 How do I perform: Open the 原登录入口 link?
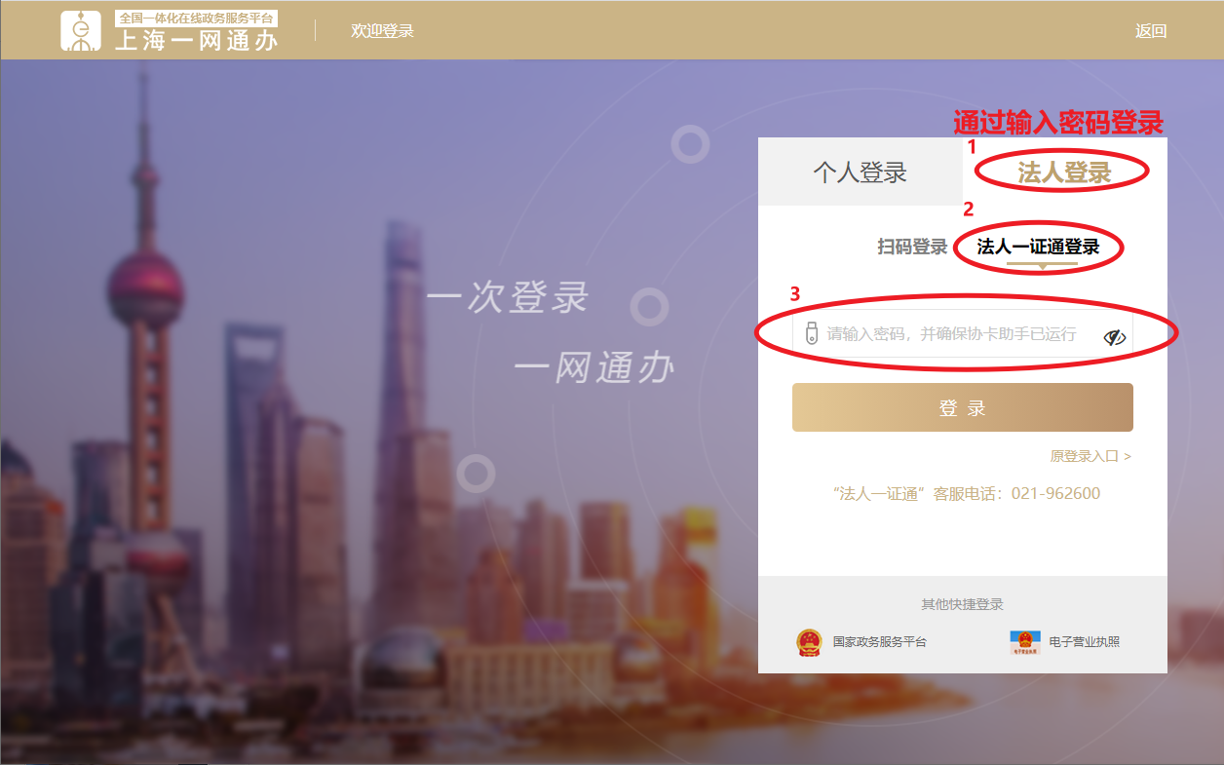pos(1090,456)
